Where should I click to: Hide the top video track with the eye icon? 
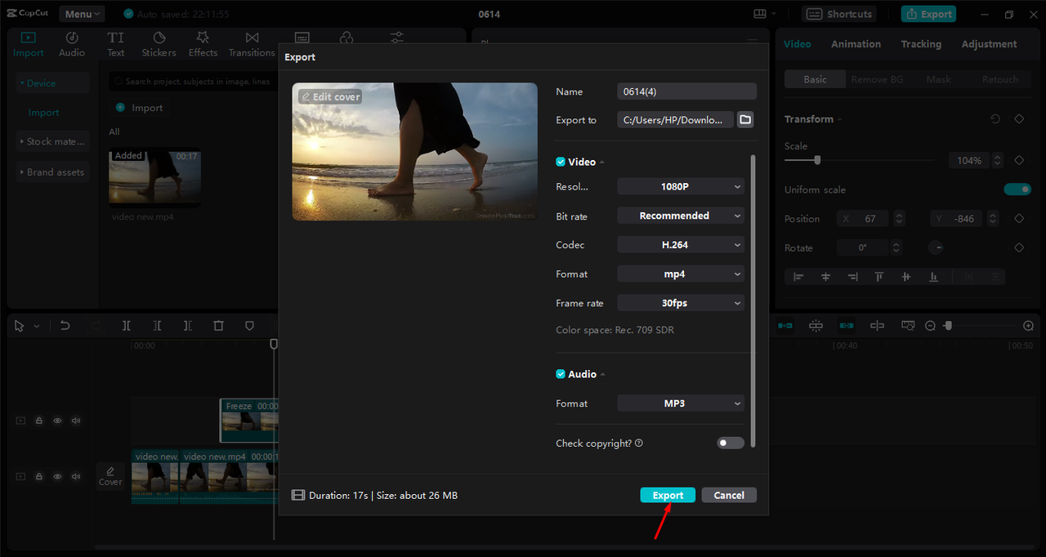click(x=57, y=420)
